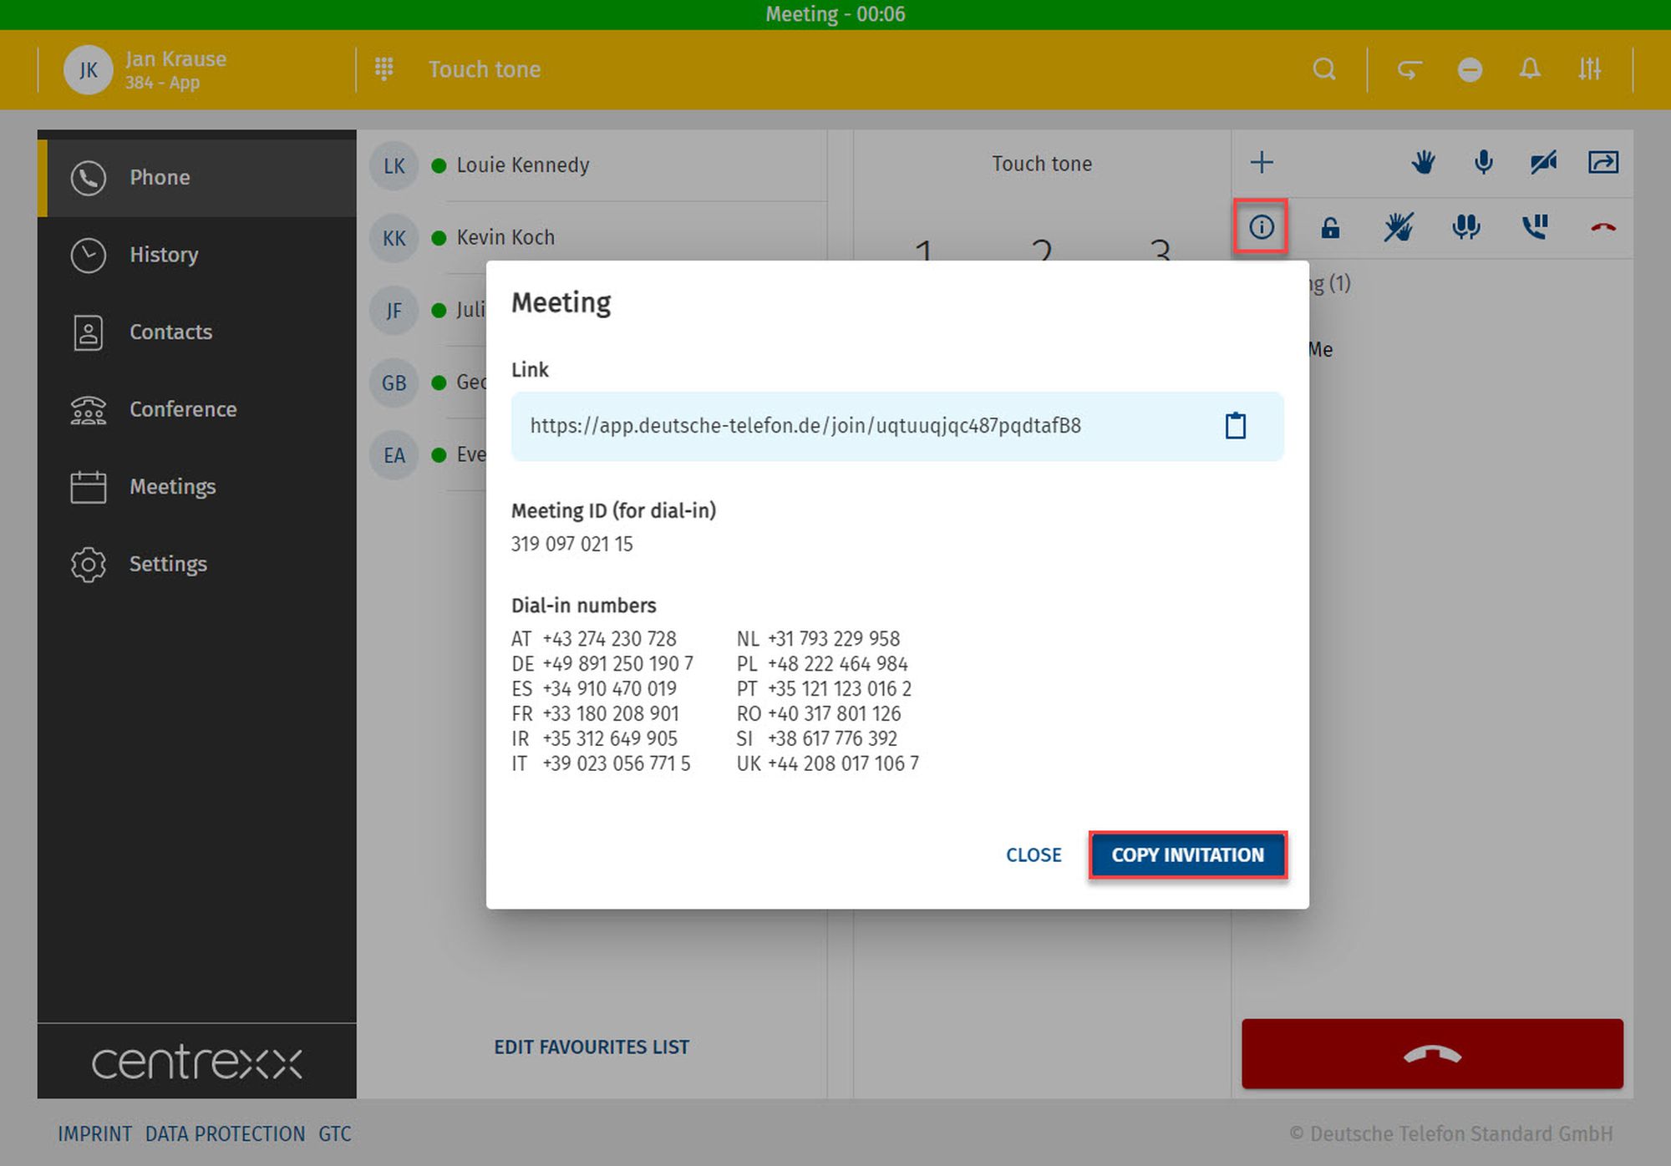Image resolution: width=1671 pixels, height=1166 pixels.
Task: Toggle microphone mute in meeting toolbar
Action: (1483, 162)
